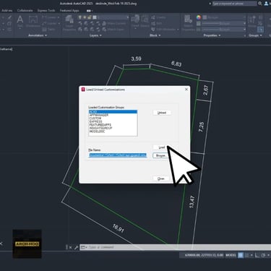271x271 pixels.
Task: Toggle snap mode icon in status bar
Action: tap(246, 255)
